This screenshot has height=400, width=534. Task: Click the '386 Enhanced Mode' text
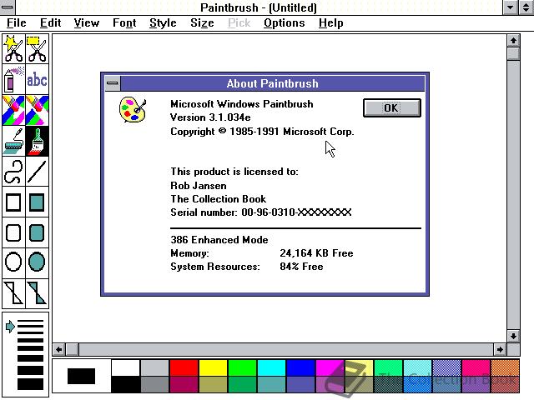click(219, 240)
